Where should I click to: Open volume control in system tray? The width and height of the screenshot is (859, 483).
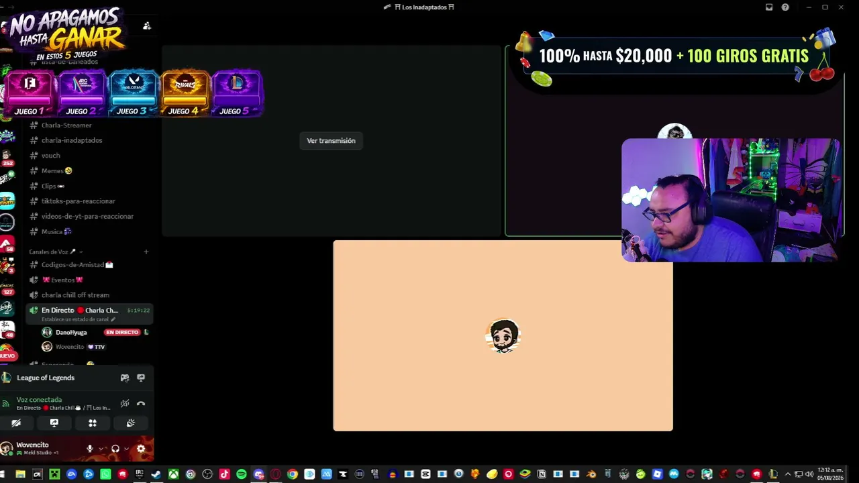point(809,474)
